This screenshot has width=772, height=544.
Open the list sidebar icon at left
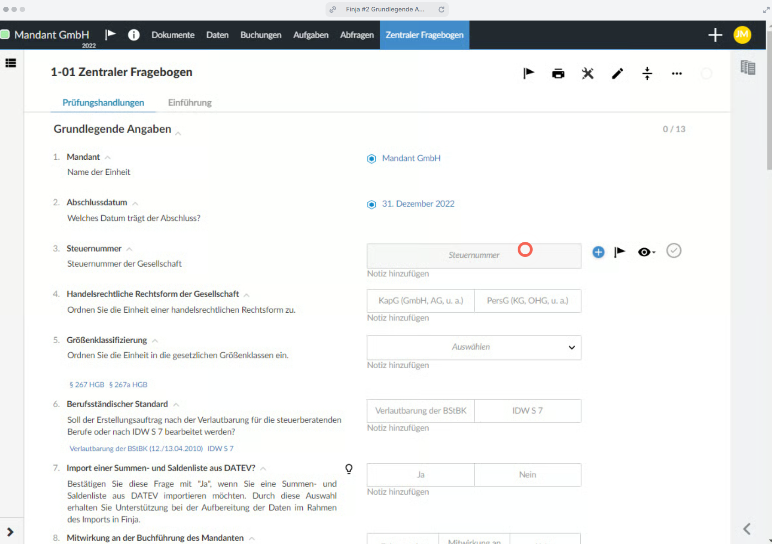[x=11, y=63]
